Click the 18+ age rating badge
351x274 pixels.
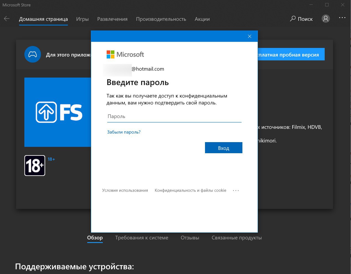[35, 165]
